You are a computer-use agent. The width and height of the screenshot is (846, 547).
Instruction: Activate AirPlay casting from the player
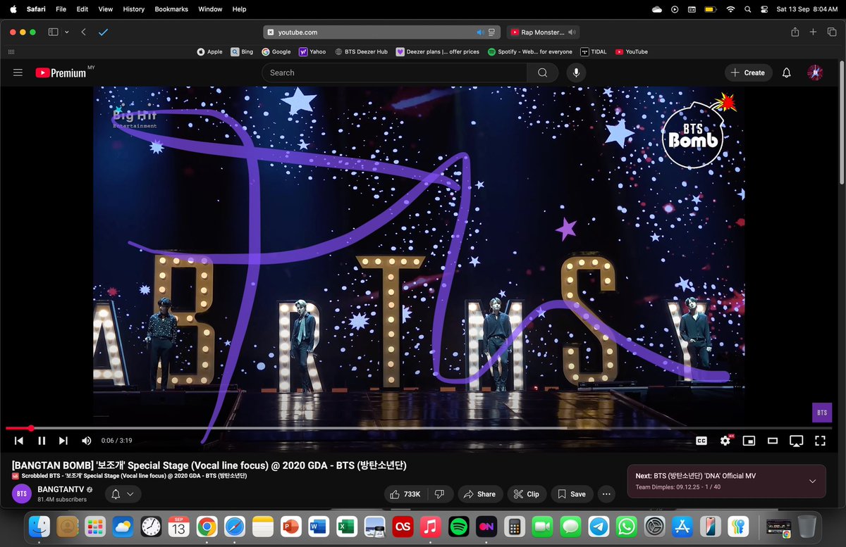(797, 441)
